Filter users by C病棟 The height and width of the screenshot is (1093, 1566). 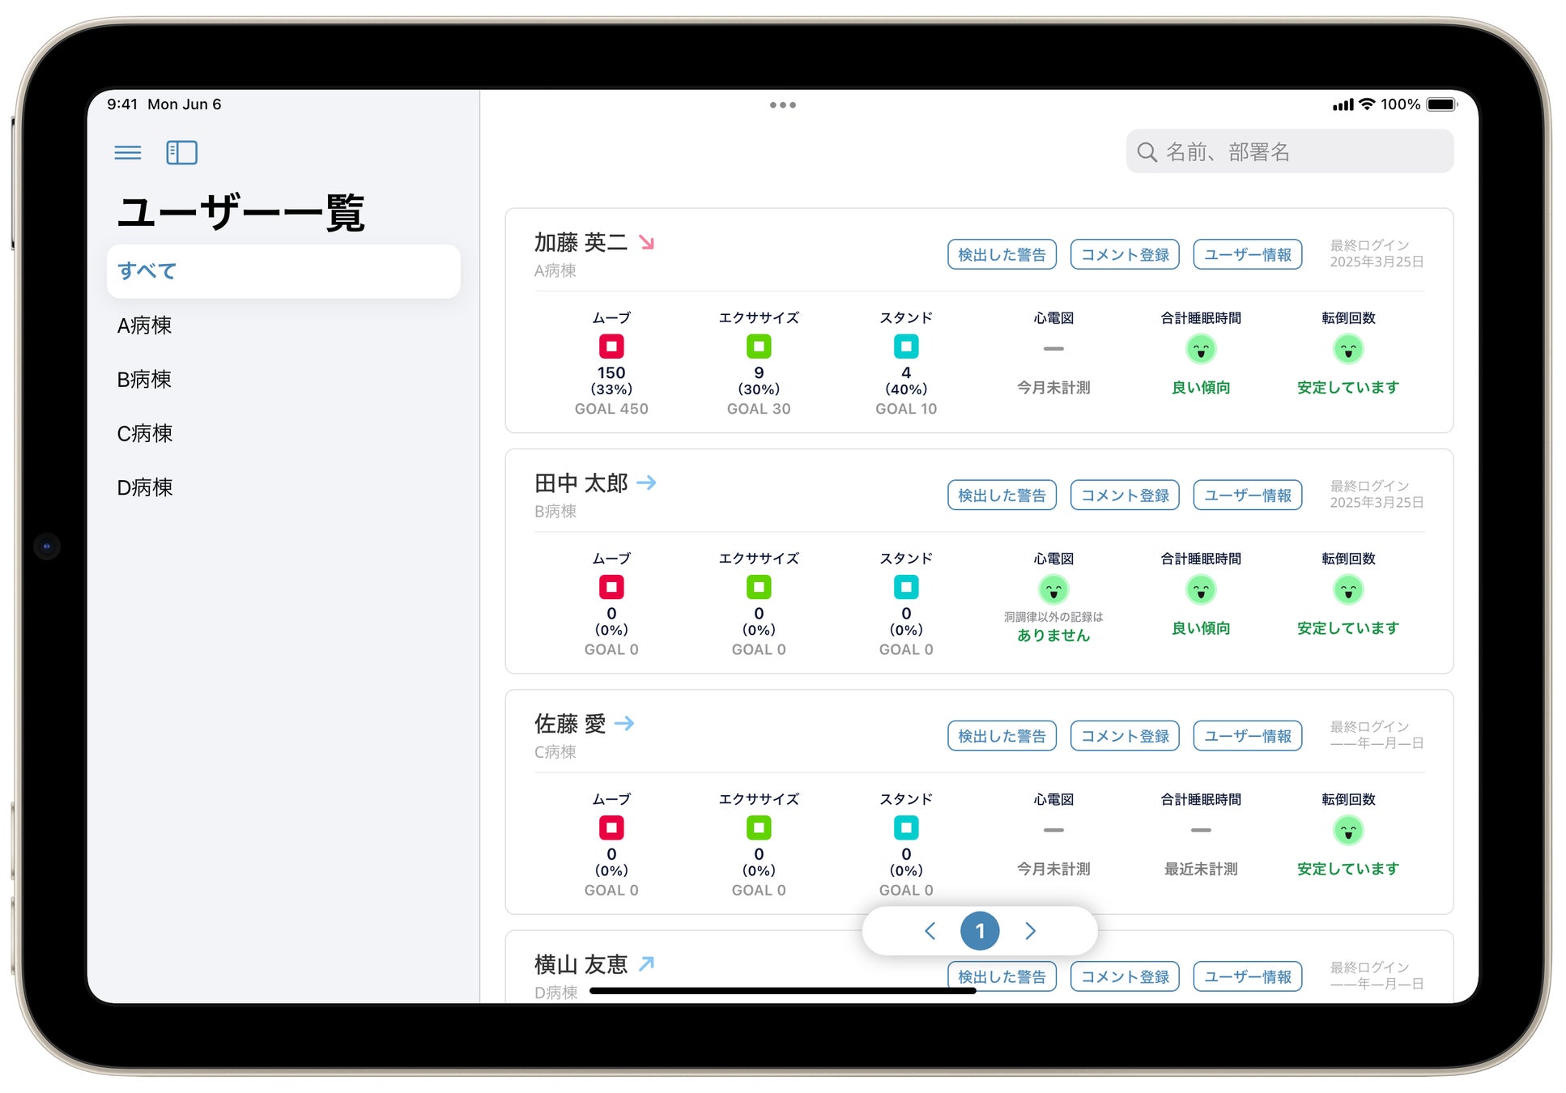coord(145,434)
